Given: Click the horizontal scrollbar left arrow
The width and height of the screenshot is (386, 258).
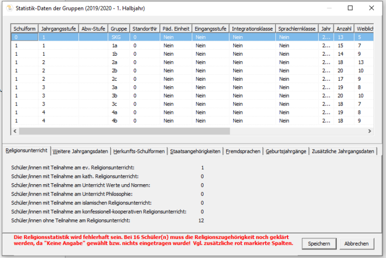Looking at the screenshot, I should coord(15,131).
